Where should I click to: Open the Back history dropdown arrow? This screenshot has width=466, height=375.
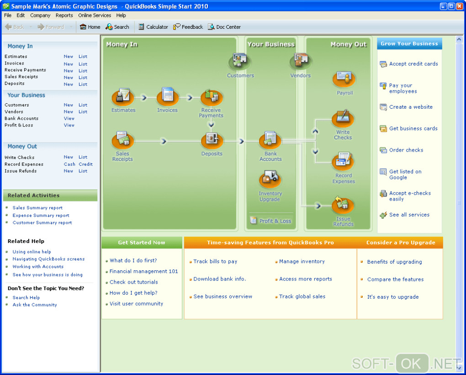30,27
